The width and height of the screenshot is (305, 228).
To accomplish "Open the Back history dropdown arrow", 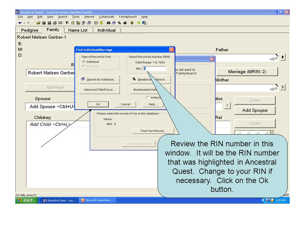I will click(24, 23).
